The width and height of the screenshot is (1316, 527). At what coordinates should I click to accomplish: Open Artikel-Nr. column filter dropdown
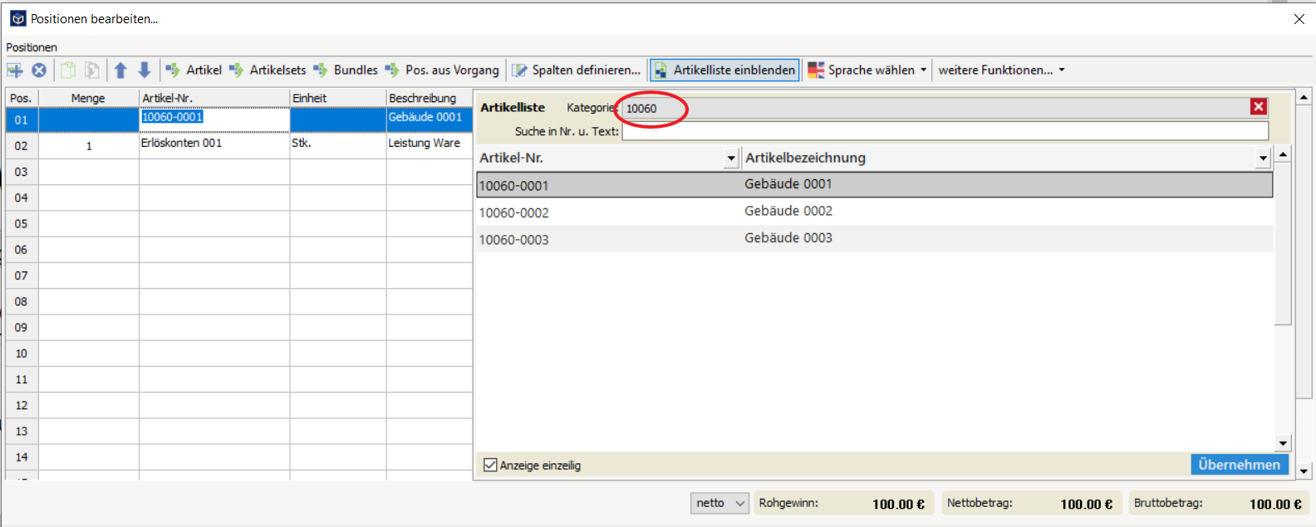tap(731, 158)
